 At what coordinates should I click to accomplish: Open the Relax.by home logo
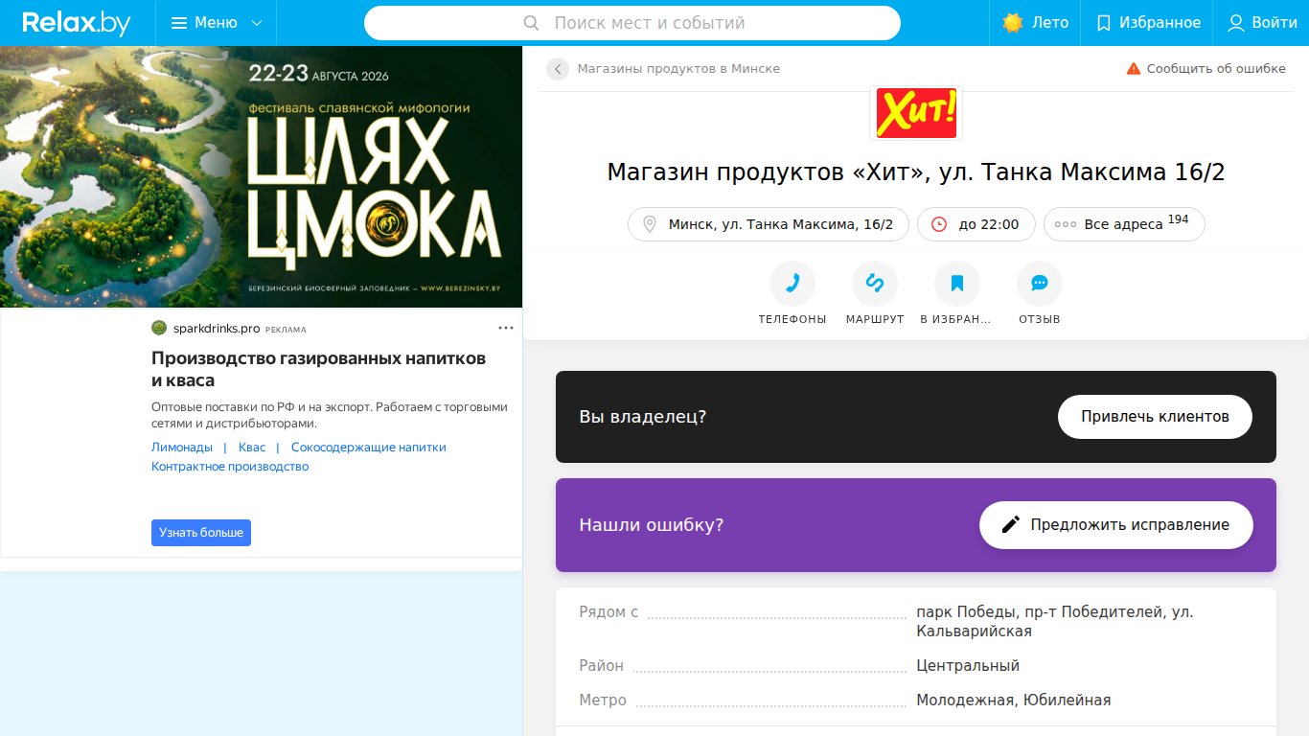coord(77,23)
